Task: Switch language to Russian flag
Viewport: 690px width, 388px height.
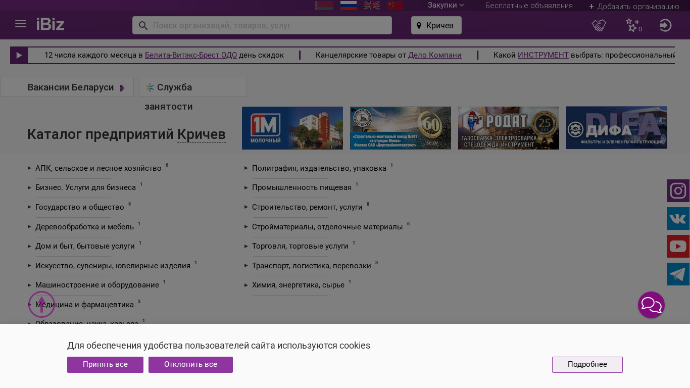Action: pyautogui.click(x=349, y=6)
